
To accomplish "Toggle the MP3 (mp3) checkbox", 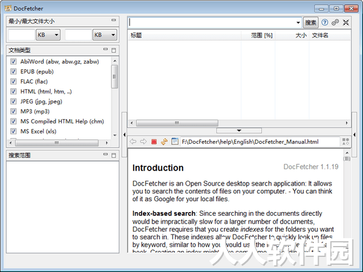I will point(13,111).
